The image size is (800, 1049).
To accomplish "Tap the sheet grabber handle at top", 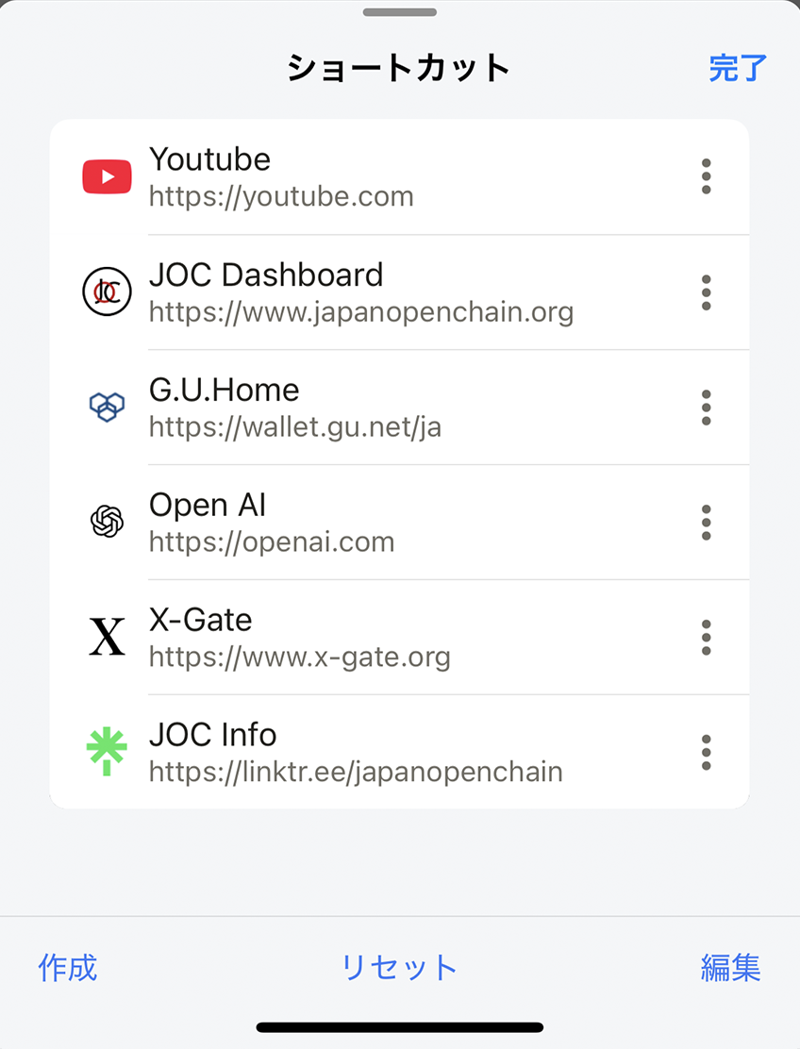I will (400, 12).
